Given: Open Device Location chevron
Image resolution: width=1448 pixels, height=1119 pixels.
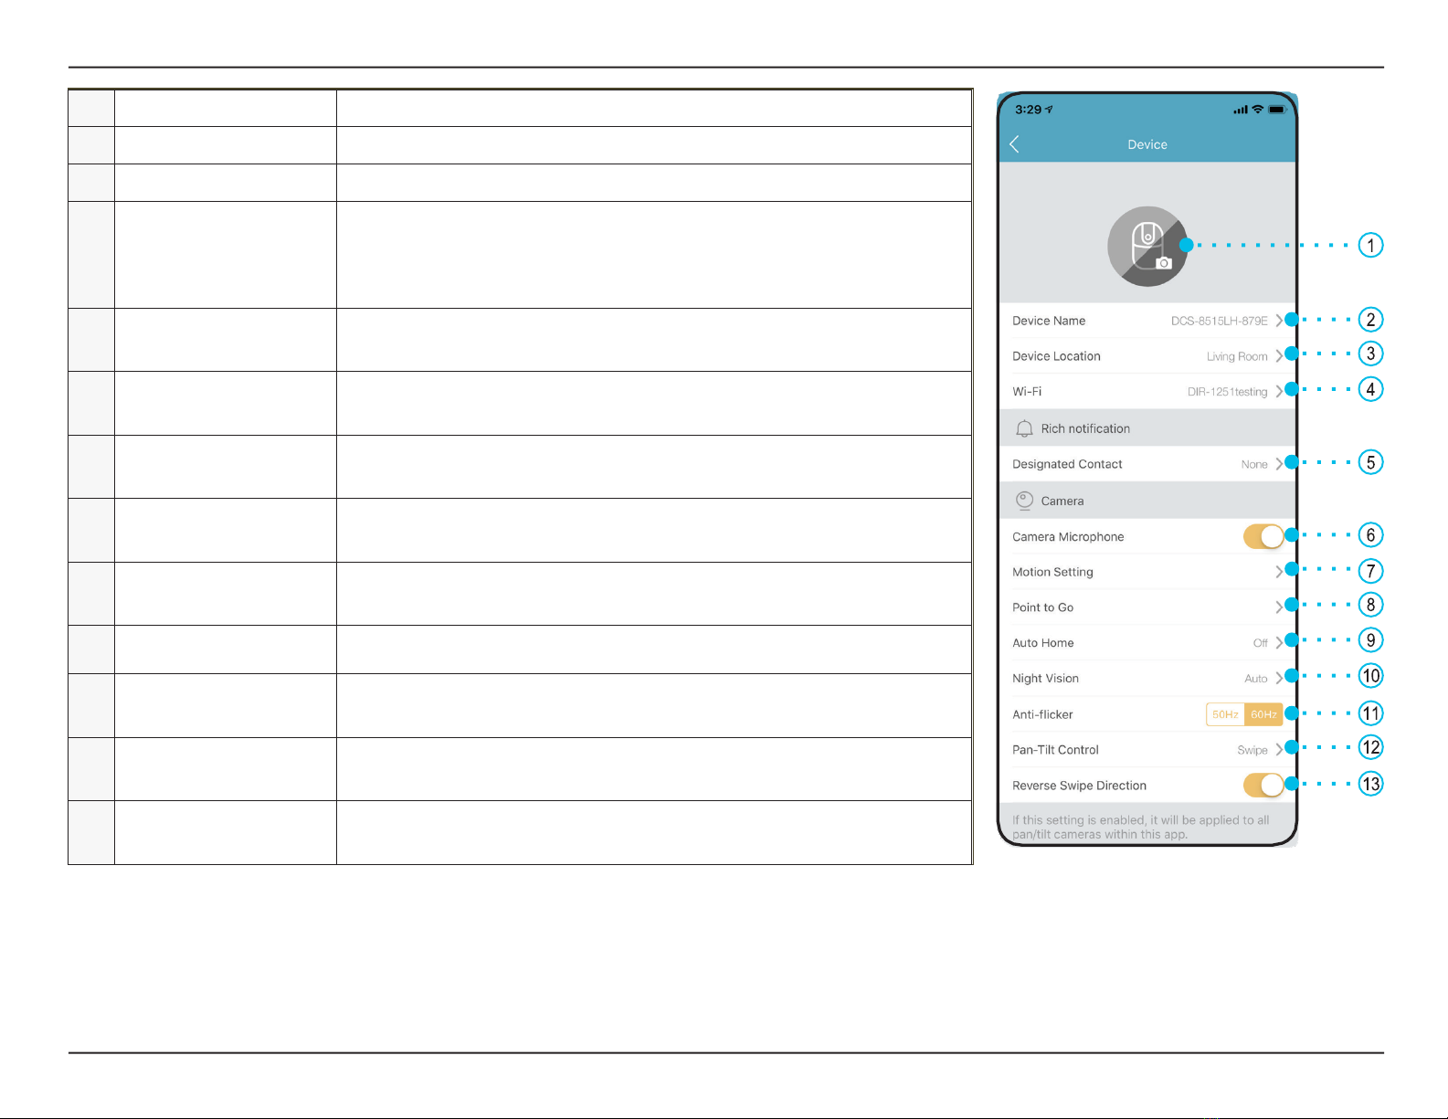Looking at the screenshot, I should [x=1279, y=356].
